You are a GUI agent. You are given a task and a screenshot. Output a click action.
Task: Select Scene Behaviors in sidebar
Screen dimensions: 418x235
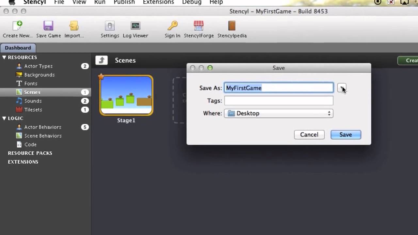[43, 136]
